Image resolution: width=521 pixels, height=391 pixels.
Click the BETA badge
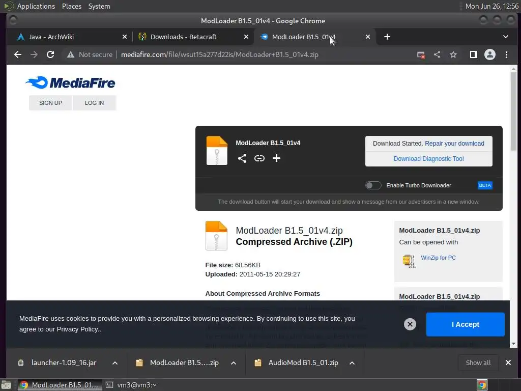pyautogui.click(x=485, y=185)
